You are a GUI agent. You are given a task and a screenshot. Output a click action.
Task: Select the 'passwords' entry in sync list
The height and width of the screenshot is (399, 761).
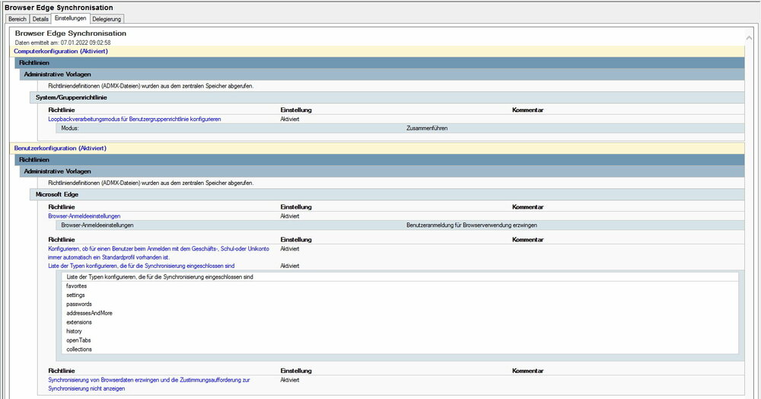click(79, 304)
